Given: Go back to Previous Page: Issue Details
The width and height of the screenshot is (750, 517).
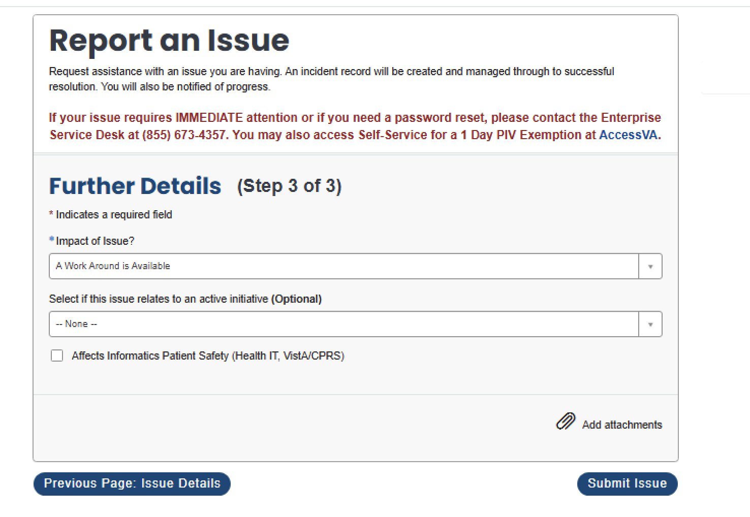Looking at the screenshot, I should [x=132, y=483].
